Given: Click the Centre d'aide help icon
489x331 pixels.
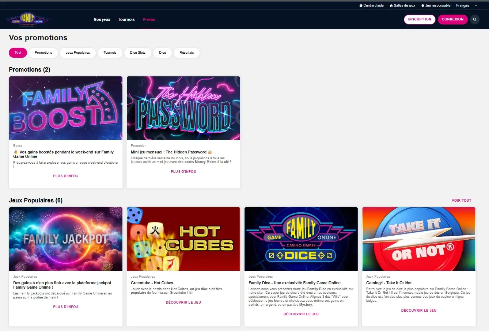Looking at the screenshot, I should tap(361, 5).
